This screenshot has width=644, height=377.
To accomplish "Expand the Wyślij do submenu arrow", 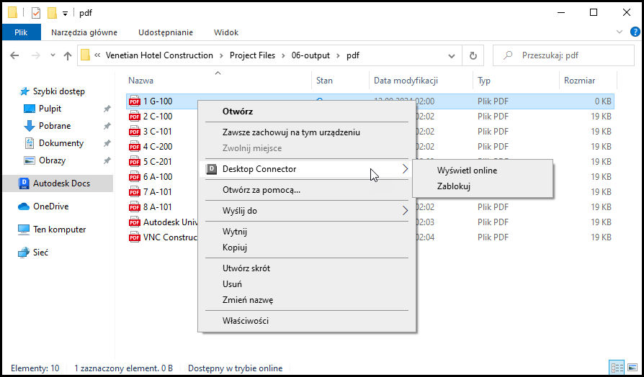I will [x=406, y=211].
